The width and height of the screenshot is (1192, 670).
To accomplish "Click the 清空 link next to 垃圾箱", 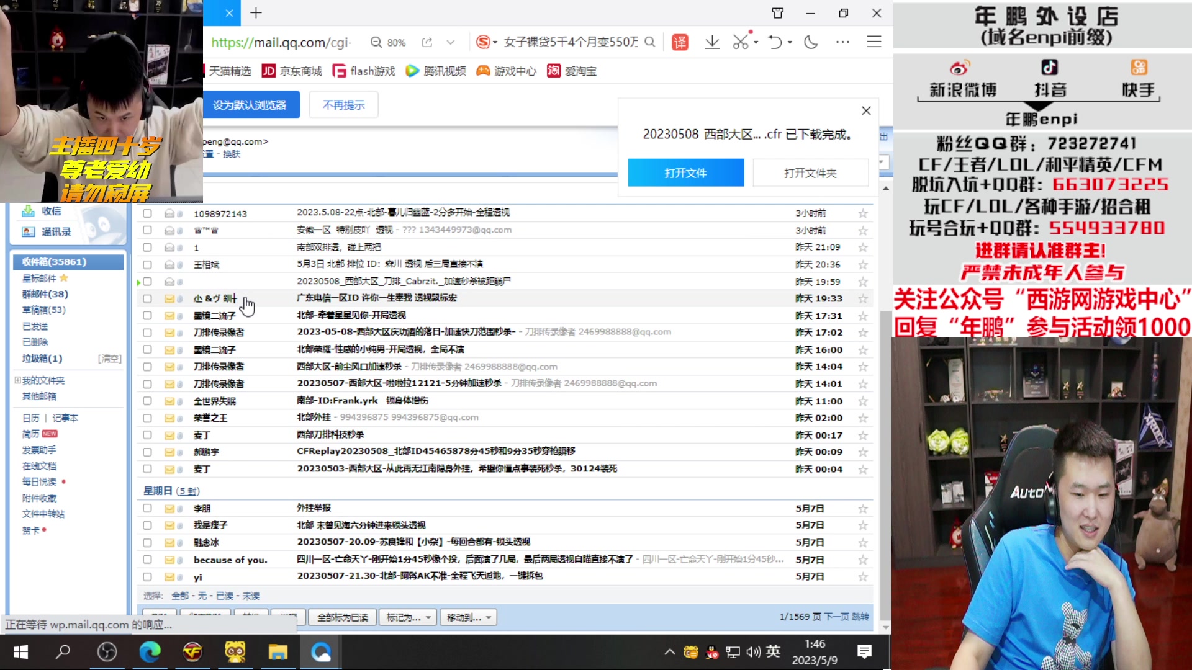I will coord(110,359).
